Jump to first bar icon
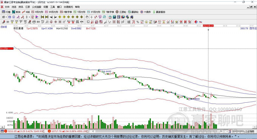Screen dimensions: 257x139 (x=42, y=17)
